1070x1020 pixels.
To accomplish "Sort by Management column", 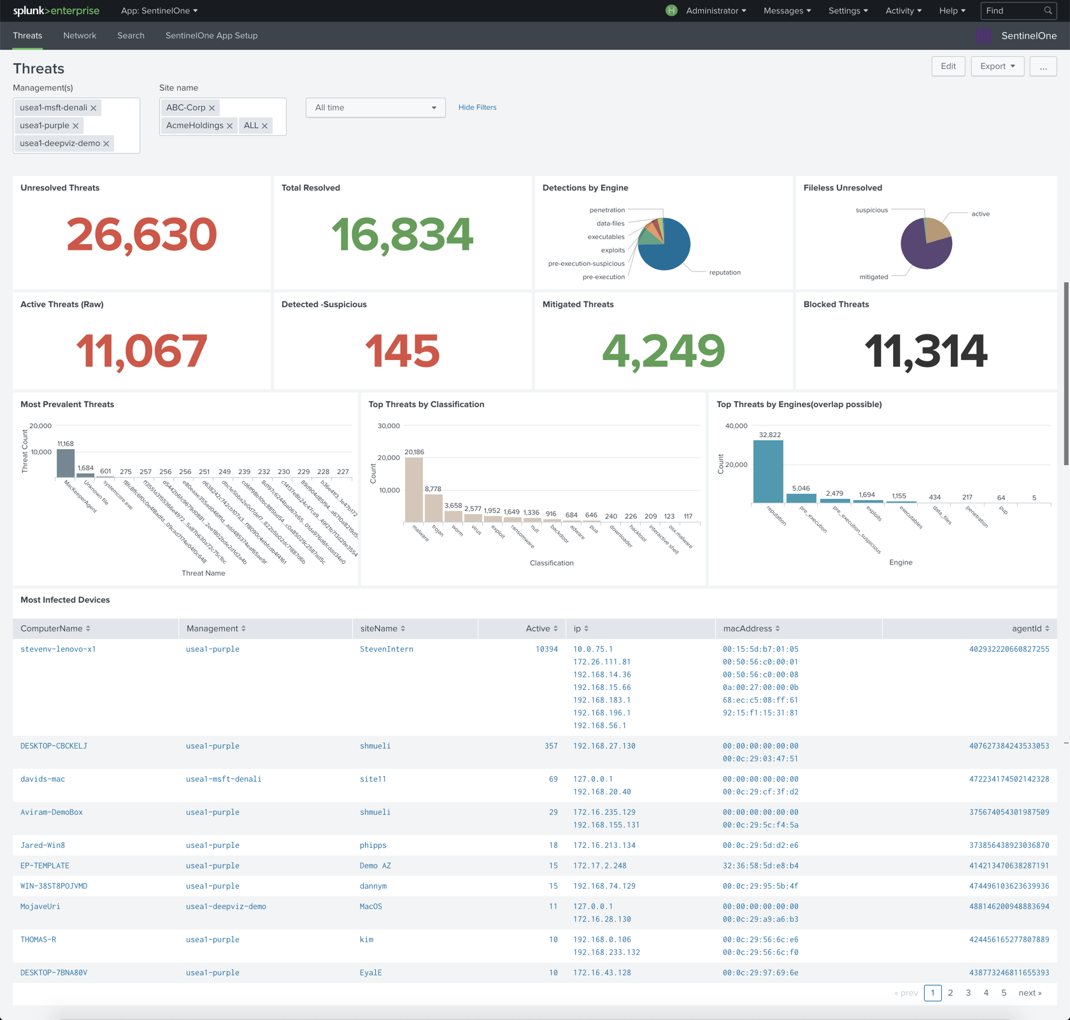I will pyautogui.click(x=216, y=628).
